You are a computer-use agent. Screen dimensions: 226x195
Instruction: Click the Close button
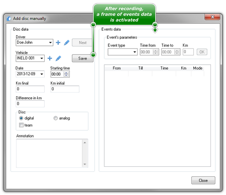[203, 180]
